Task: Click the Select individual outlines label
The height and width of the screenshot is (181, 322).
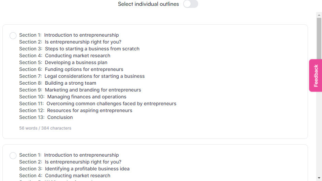Action: pos(148,4)
